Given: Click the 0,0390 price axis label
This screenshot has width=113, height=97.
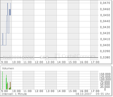Looking at the screenshot, I should [105, 51].
